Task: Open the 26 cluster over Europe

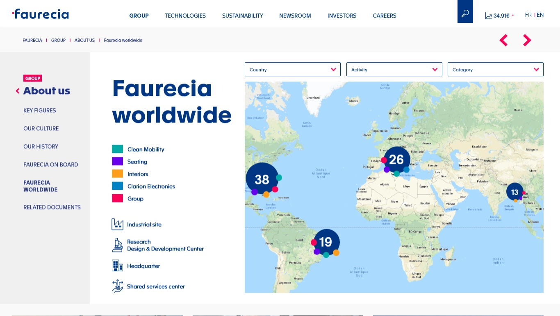Action: [x=396, y=159]
